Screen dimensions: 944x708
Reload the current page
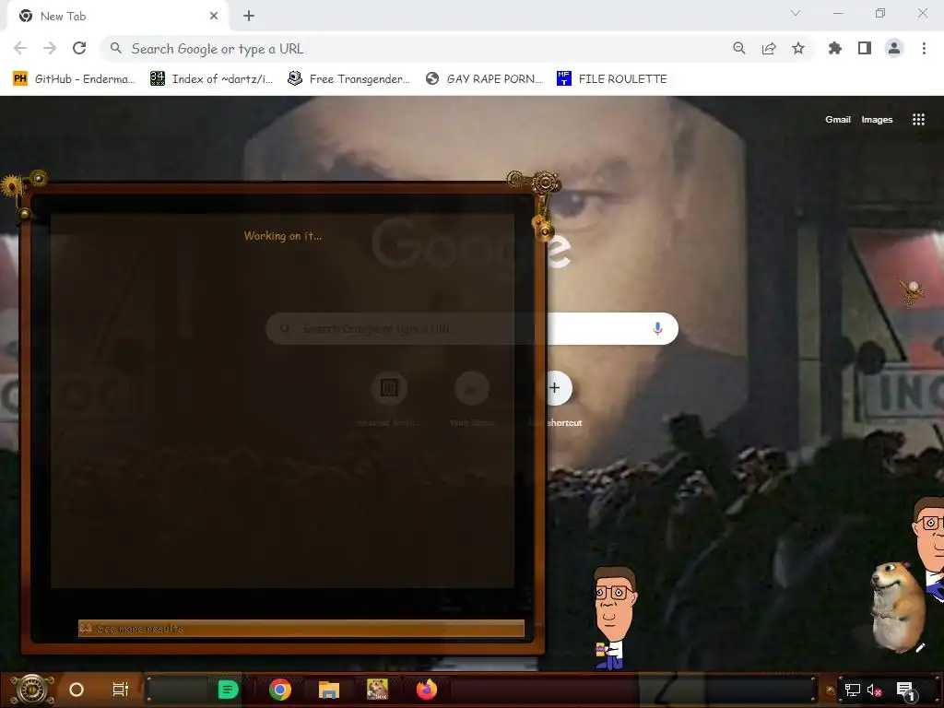click(79, 48)
